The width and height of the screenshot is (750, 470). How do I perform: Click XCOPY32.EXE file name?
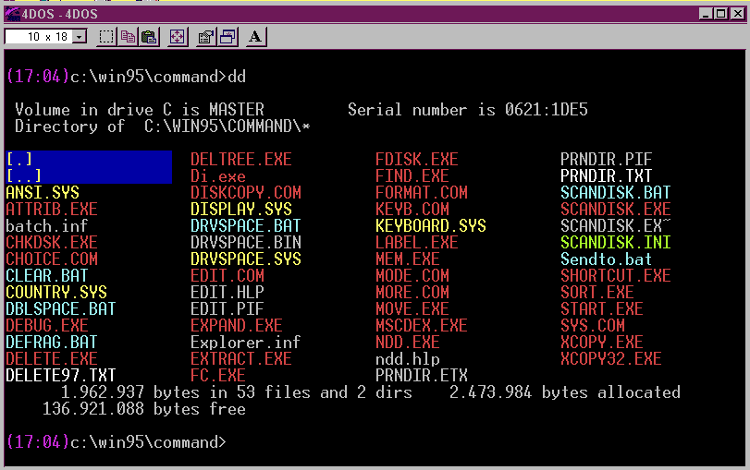pos(611,358)
